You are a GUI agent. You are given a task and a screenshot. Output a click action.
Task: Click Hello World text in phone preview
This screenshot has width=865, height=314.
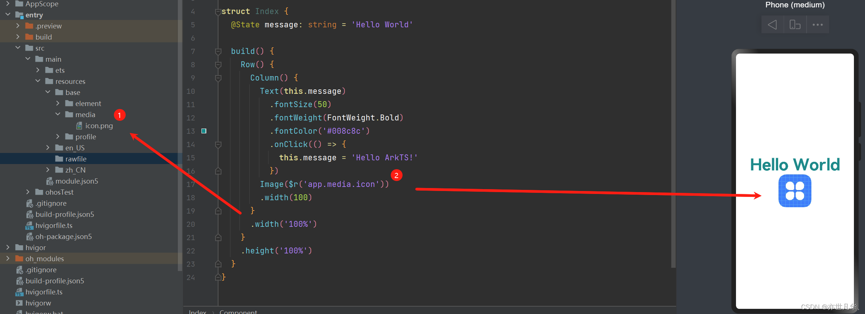click(x=795, y=165)
